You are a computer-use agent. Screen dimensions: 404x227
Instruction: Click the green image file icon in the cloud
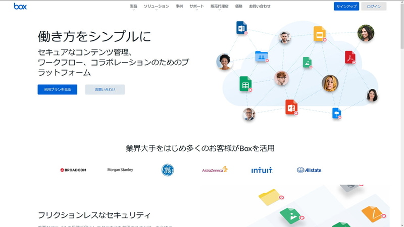click(x=307, y=62)
